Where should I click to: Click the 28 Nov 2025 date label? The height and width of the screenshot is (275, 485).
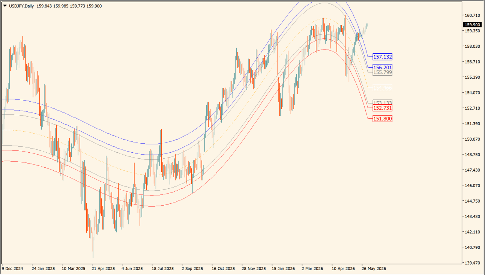[x=254, y=269]
